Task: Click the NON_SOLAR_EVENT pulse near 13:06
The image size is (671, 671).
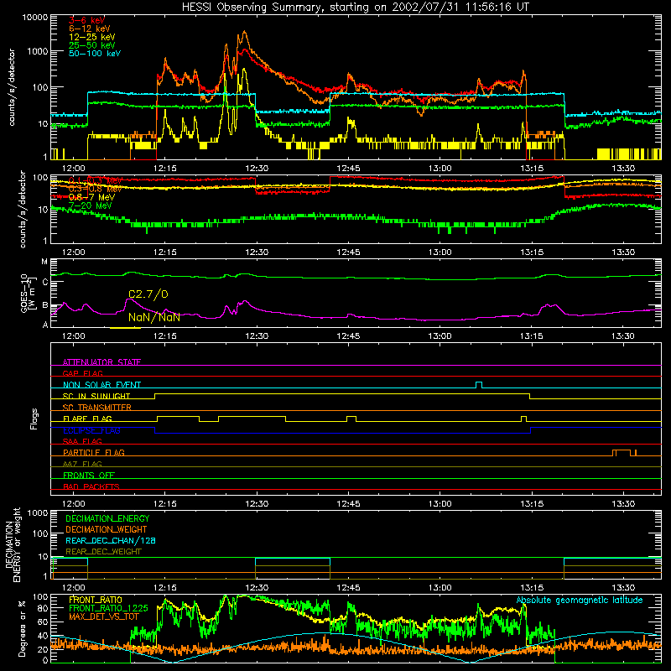Action: point(479,385)
